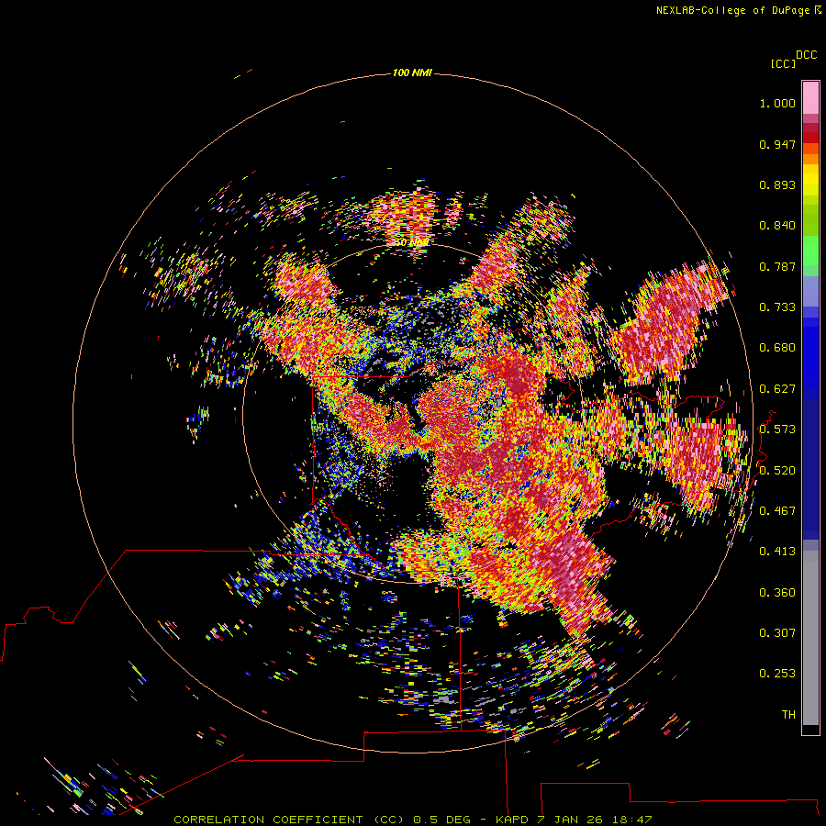Click the 0.893 legend value

point(777,184)
